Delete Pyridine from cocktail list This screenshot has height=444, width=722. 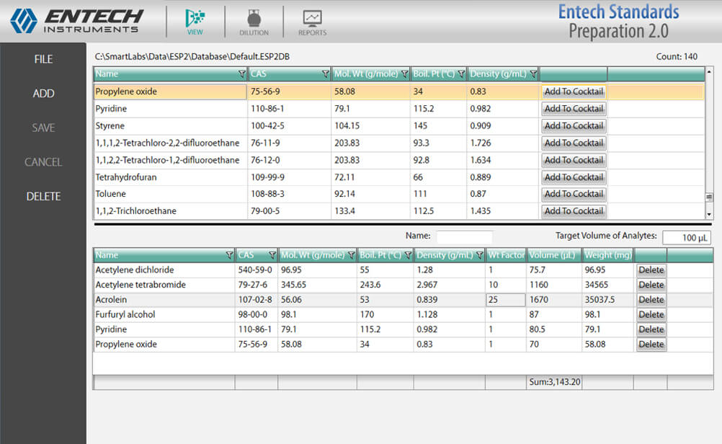pyautogui.click(x=651, y=329)
